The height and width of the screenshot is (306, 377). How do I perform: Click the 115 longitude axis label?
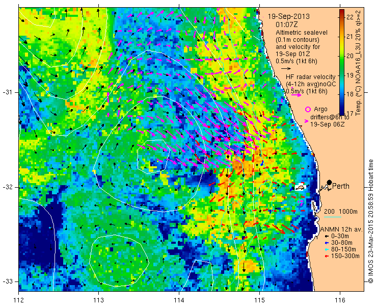[259, 300]
